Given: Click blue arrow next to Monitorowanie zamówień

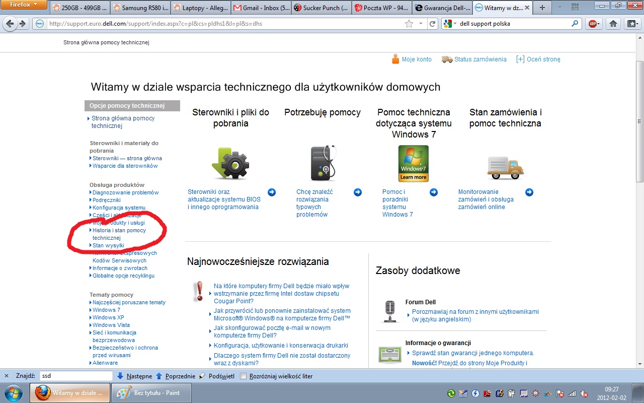Looking at the screenshot, I should (529, 192).
